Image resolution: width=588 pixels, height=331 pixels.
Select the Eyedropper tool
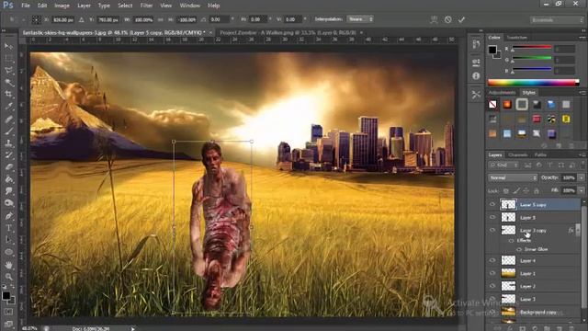click(x=8, y=107)
